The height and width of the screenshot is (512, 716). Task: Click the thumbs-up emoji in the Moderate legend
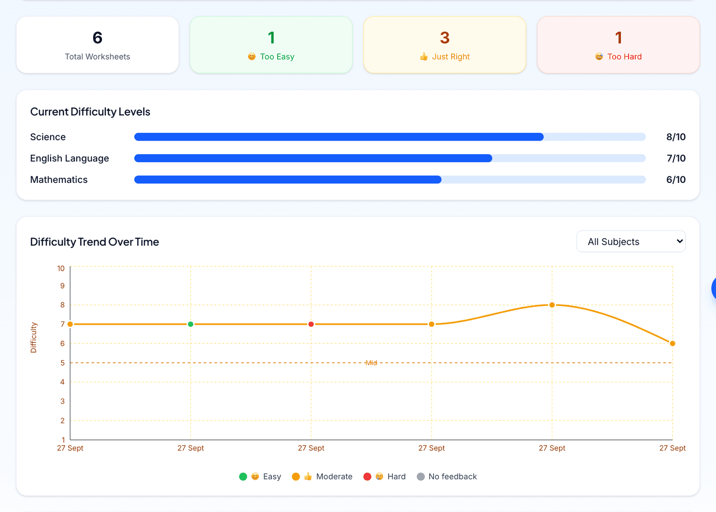coord(308,477)
